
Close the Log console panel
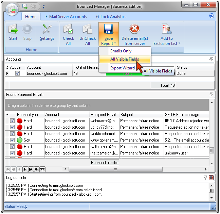[211, 178]
